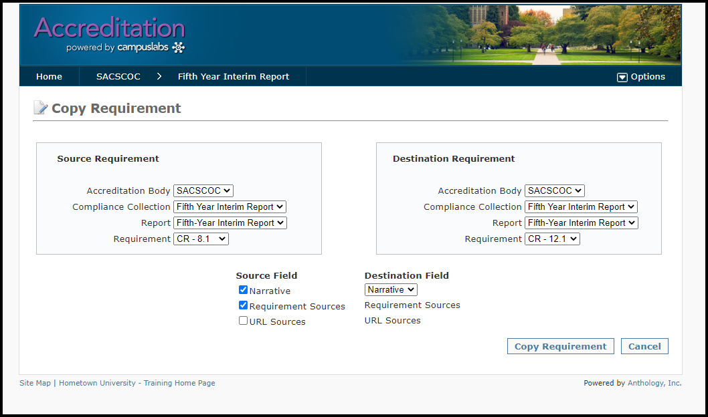Viewport: 708px width, 417px height.
Task: Uncheck the Requirement Sources checkbox
Action: click(x=244, y=305)
